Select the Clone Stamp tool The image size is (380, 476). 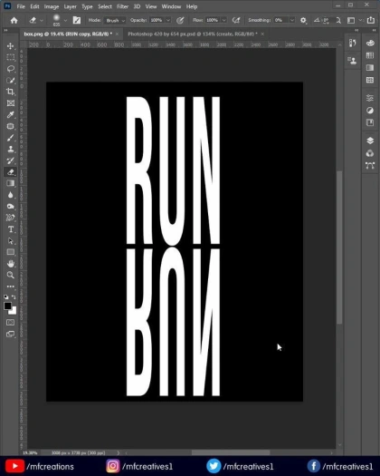(x=11, y=149)
